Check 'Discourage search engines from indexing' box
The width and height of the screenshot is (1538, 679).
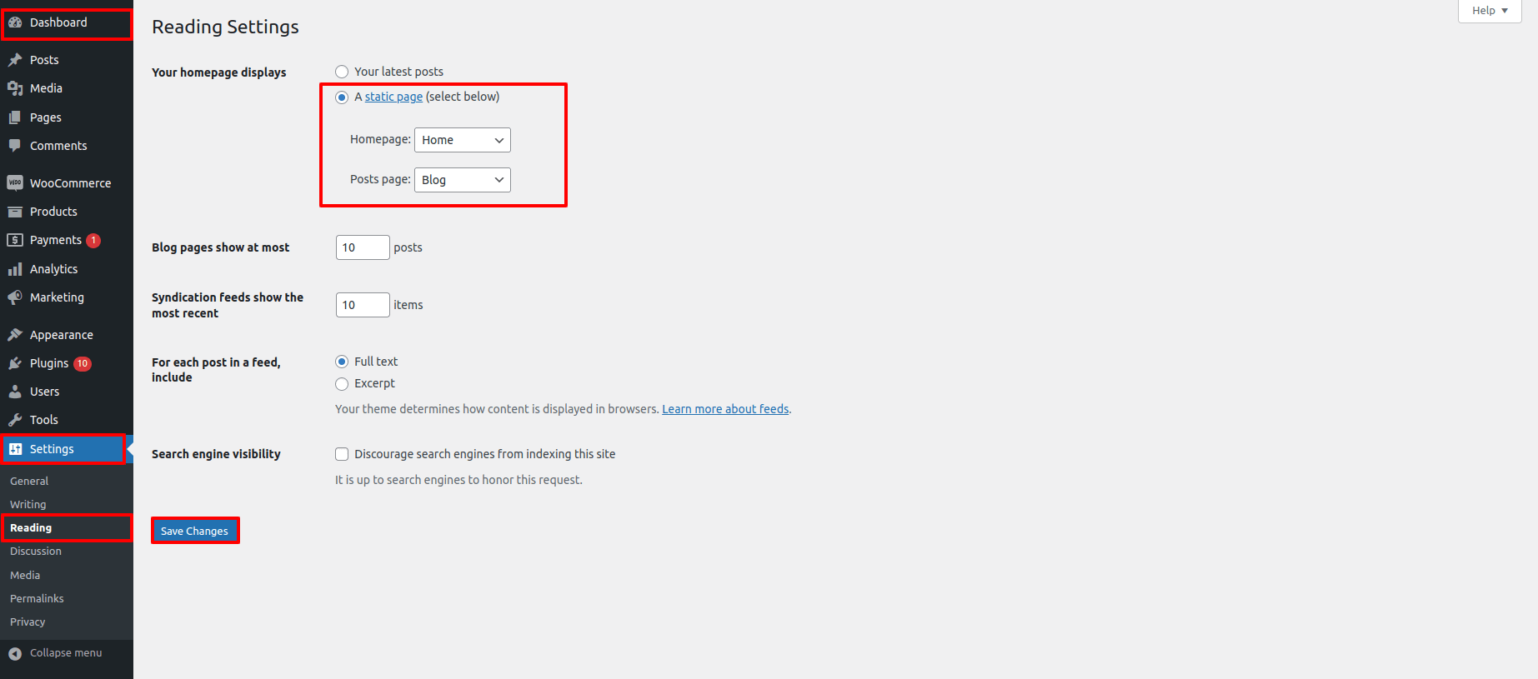[342, 454]
